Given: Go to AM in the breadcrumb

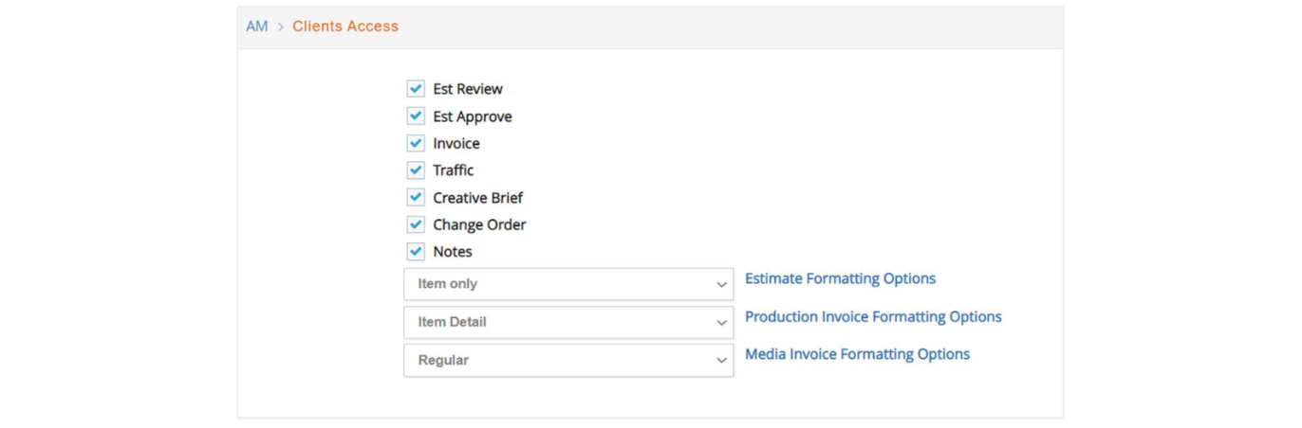Looking at the screenshot, I should [257, 27].
